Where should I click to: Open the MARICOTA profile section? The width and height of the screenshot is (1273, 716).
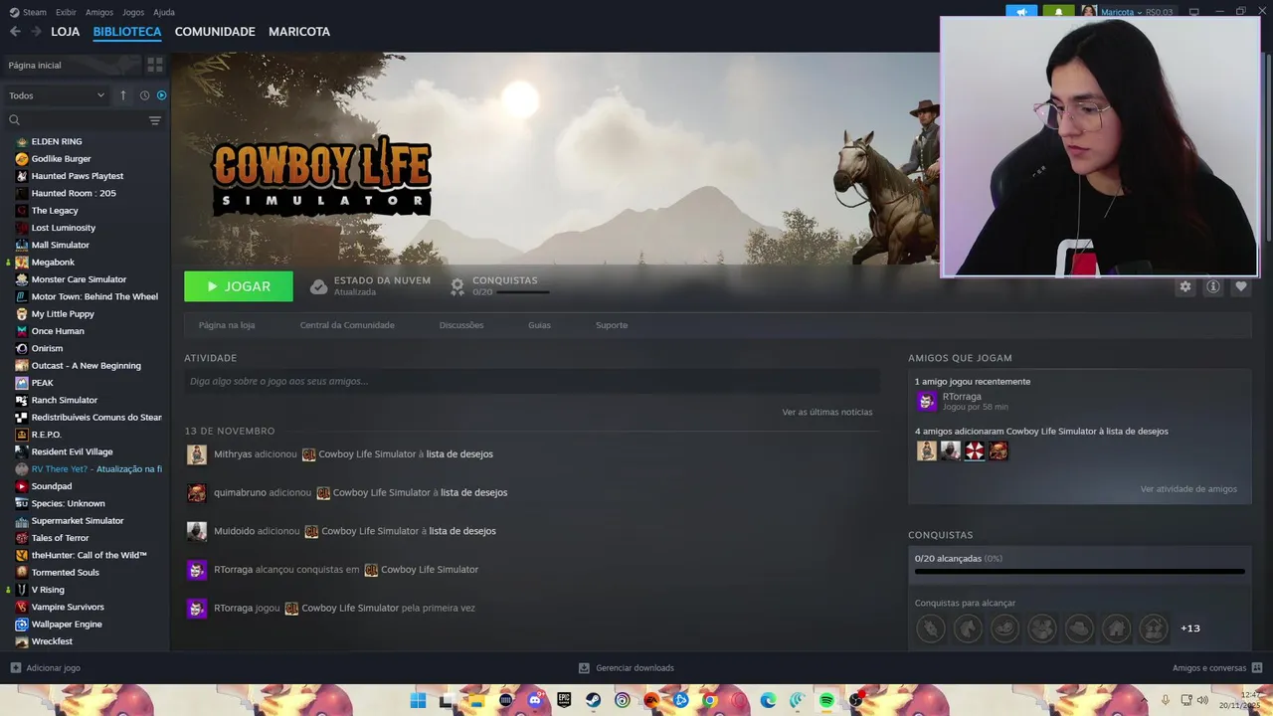click(299, 32)
